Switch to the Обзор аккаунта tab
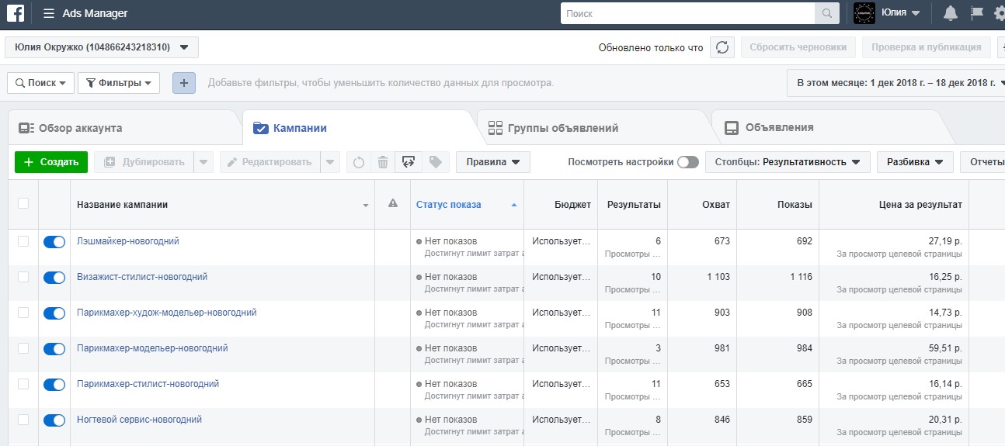1005x446 pixels. point(80,128)
